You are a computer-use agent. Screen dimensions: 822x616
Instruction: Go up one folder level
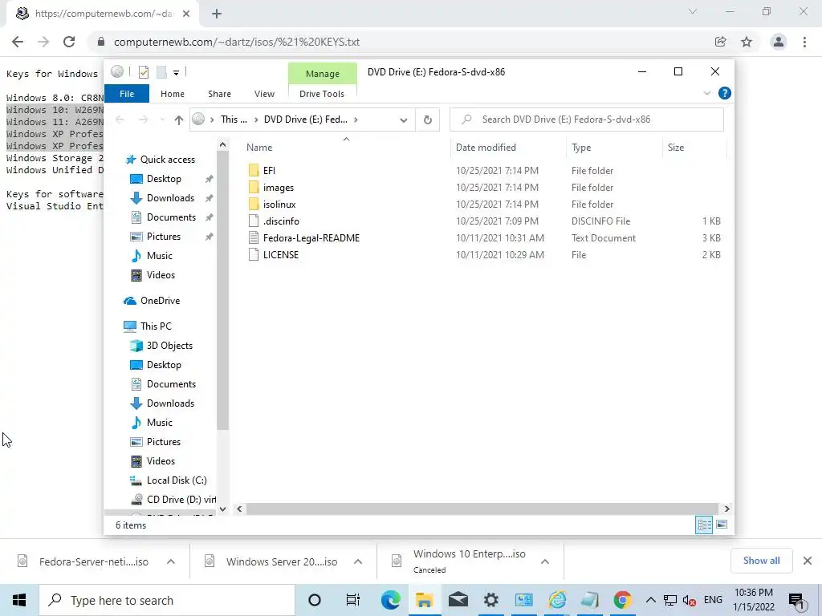tap(179, 120)
